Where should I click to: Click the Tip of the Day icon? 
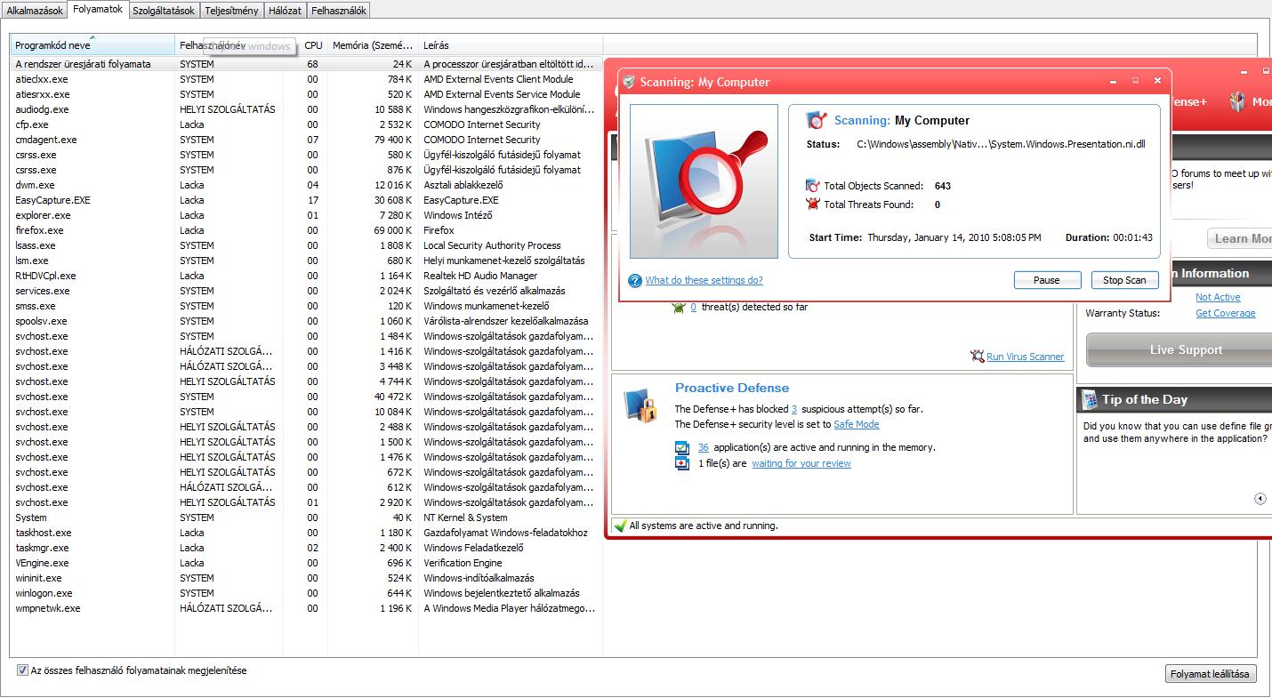click(x=1089, y=400)
